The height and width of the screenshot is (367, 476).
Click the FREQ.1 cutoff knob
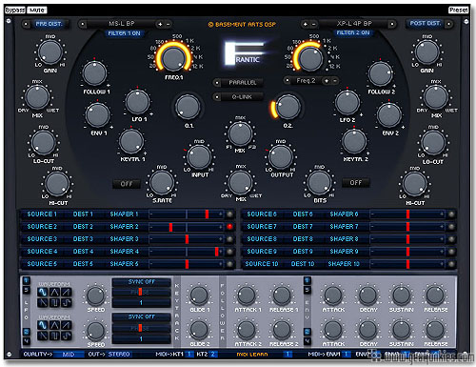click(173, 58)
